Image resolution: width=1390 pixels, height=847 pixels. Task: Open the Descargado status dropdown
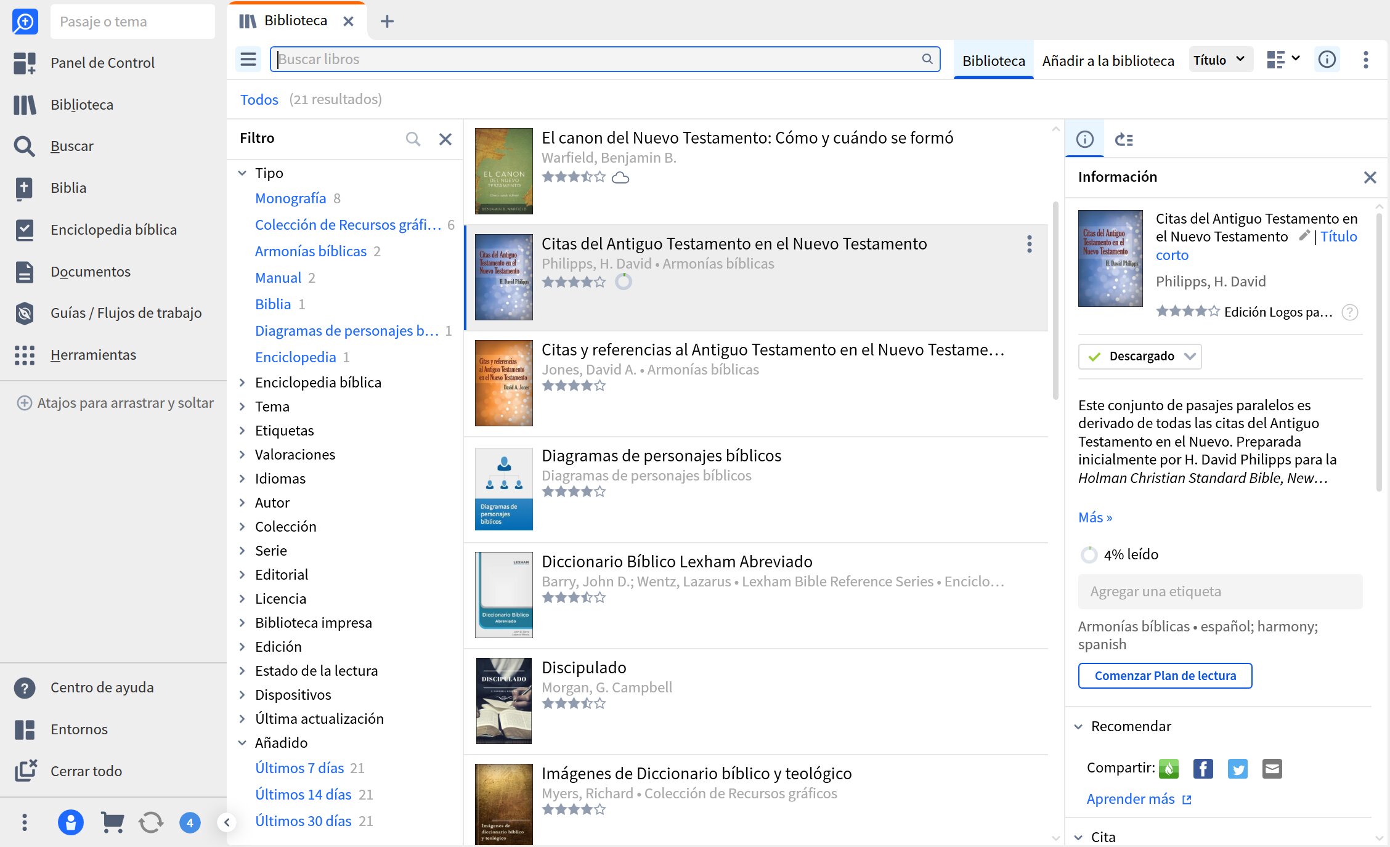click(1140, 356)
